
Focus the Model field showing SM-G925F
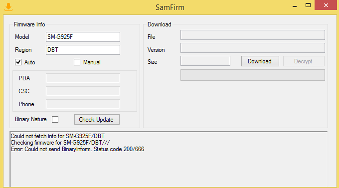[x=83, y=37]
